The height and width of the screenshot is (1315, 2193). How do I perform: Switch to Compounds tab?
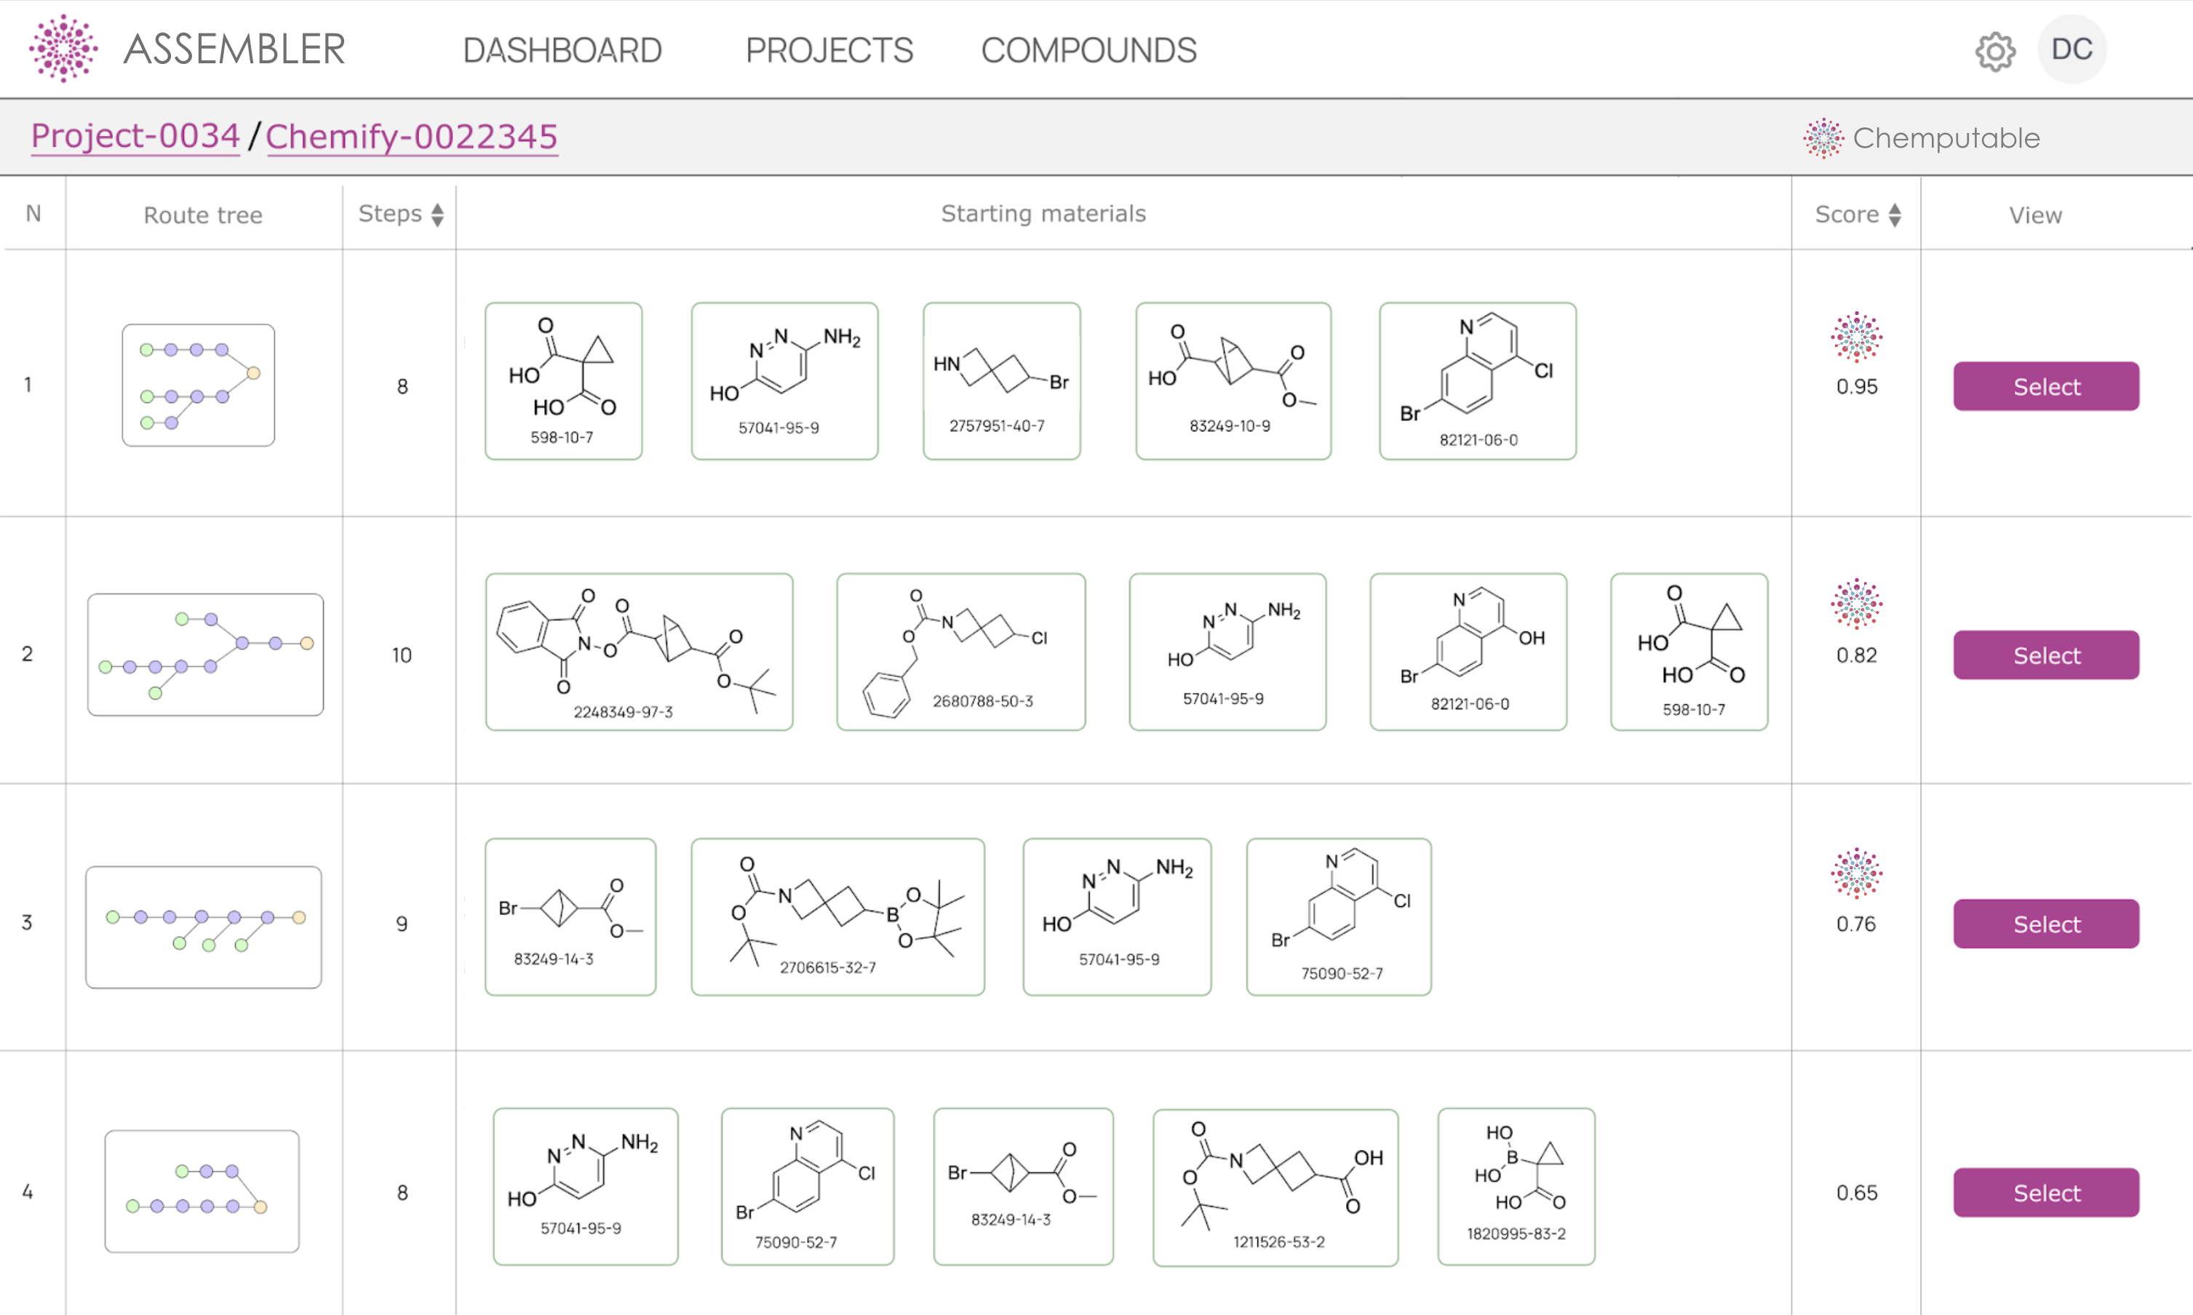coord(1088,50)
